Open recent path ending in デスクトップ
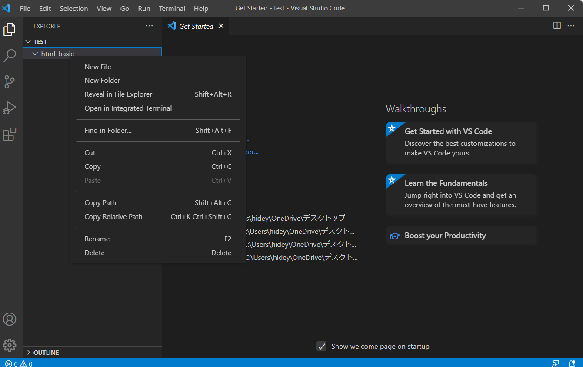This screenshot has height=367, width=583. click(296, 218)
